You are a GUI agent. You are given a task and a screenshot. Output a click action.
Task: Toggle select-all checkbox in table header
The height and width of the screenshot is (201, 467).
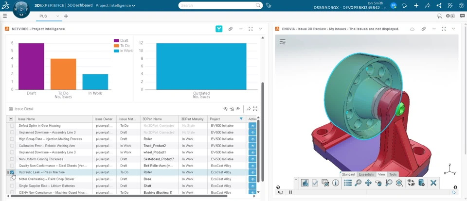coord(11,119)
